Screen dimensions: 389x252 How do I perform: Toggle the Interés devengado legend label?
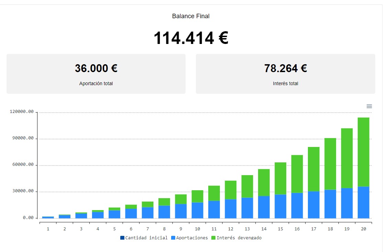239,238
